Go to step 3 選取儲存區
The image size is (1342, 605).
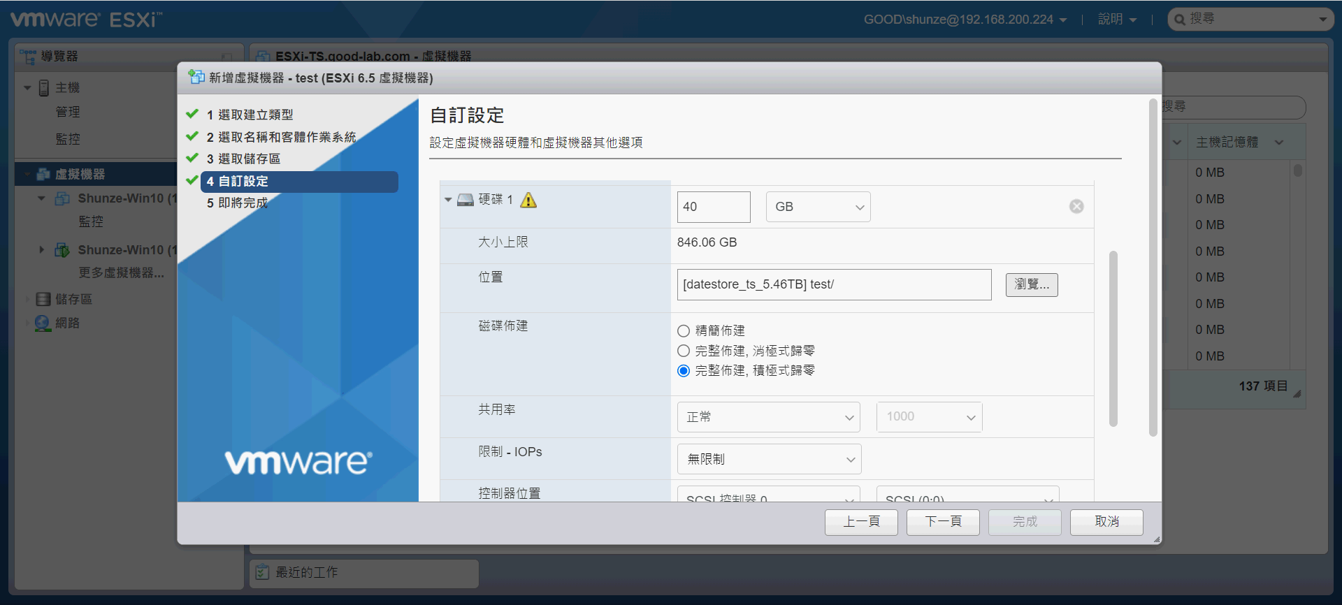[249, 159]
